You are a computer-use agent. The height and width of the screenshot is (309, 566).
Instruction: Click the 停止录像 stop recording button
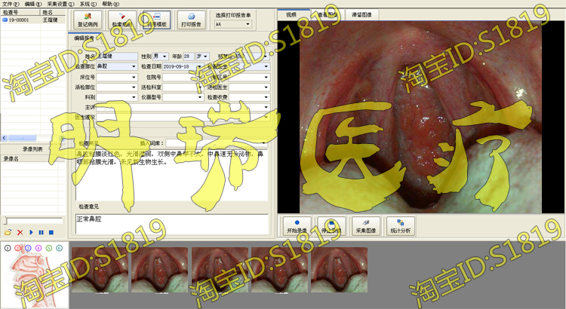(x=331, y=226)
